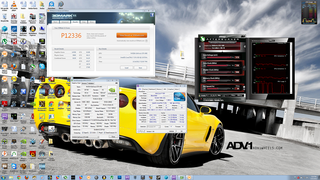Screen dimensions: 320x180
Task: Click the Kombustor K button in Afterburner
Action: tap(200, 46)
